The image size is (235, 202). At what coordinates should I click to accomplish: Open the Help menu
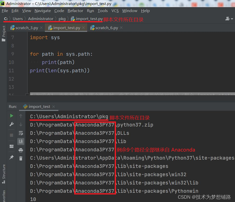point(145,11)
